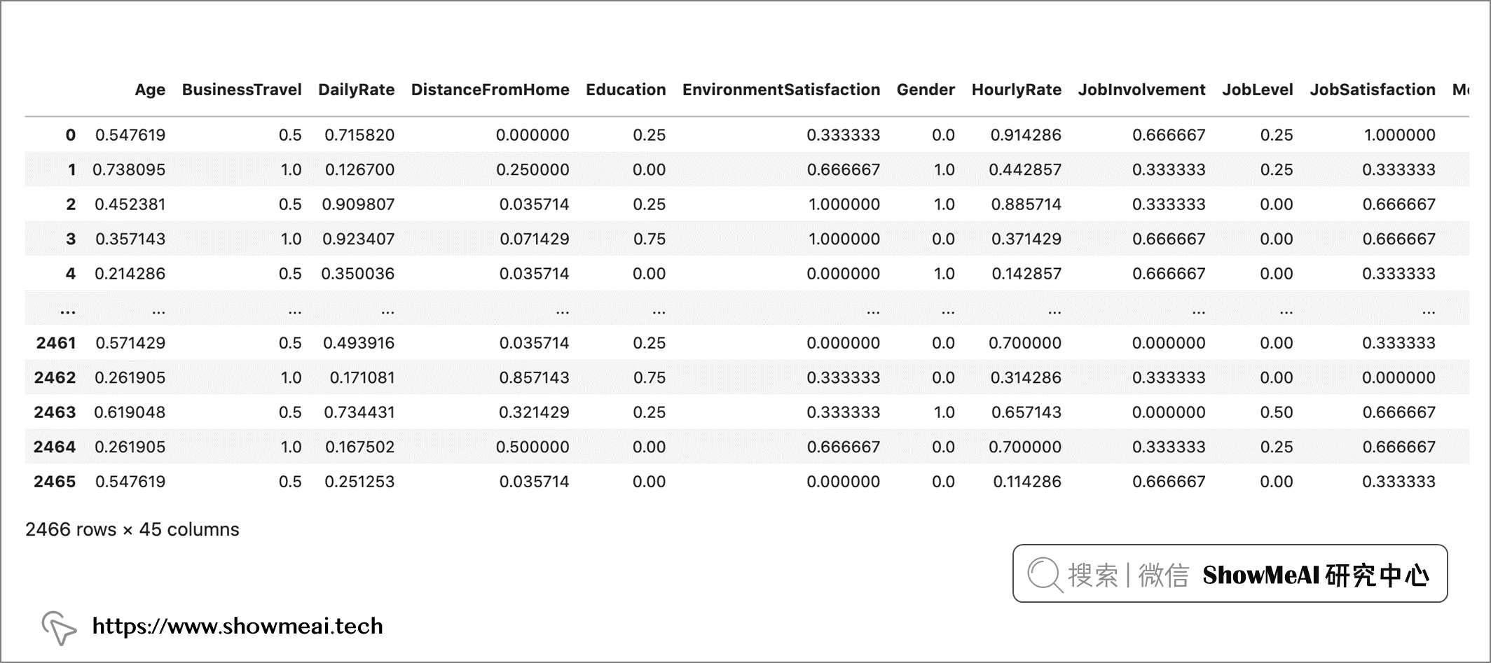Click DistanceFromHome value 0.857143
This screenshot has height=663, width=1491.
534,377
